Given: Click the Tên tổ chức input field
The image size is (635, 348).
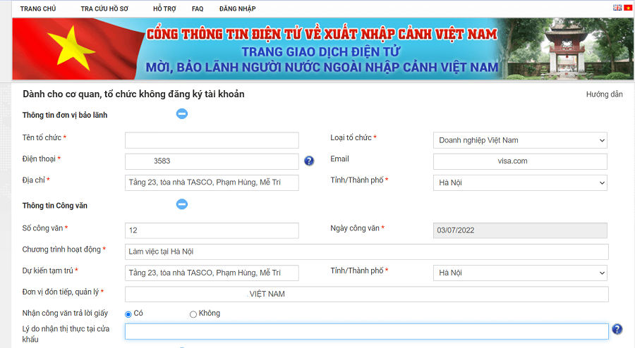Looking at the screenshot, I should pos(212,140).
